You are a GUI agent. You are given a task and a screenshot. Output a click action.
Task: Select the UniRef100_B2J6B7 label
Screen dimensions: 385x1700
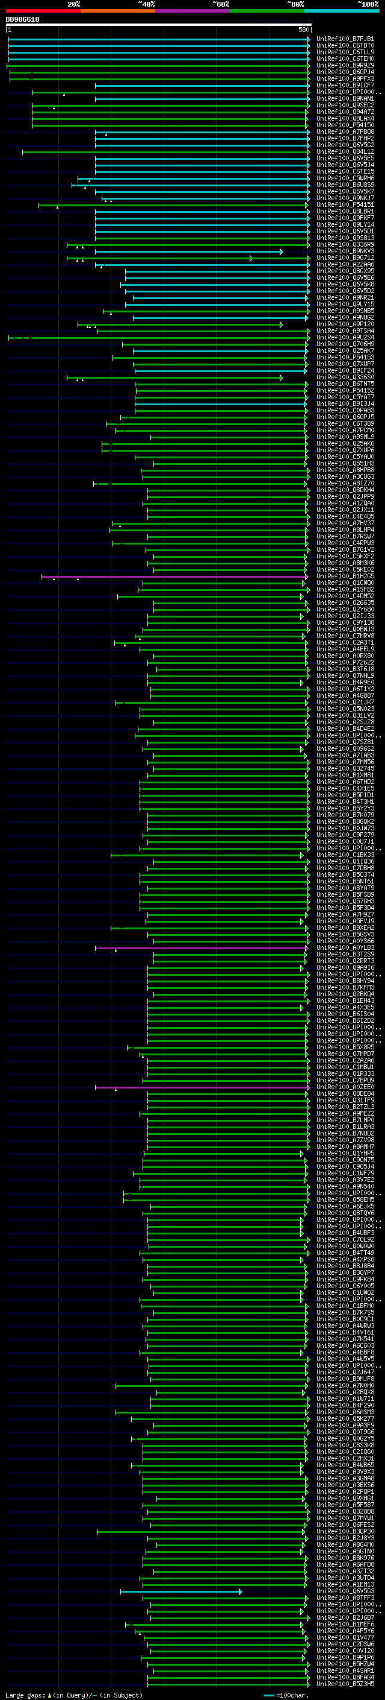pos(345,1617)
